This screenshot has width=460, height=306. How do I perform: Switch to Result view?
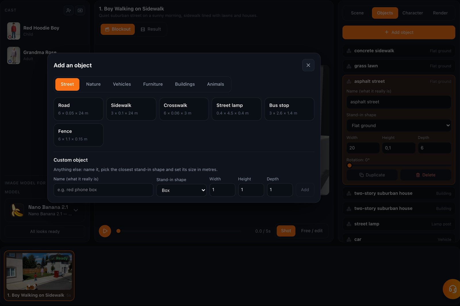(x=151, y=29)
